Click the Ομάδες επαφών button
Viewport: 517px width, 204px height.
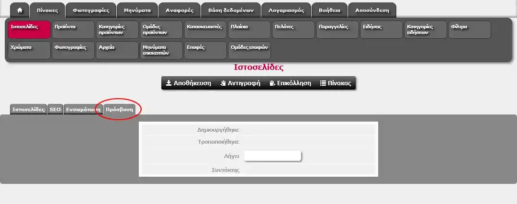[x=249, y=50]
